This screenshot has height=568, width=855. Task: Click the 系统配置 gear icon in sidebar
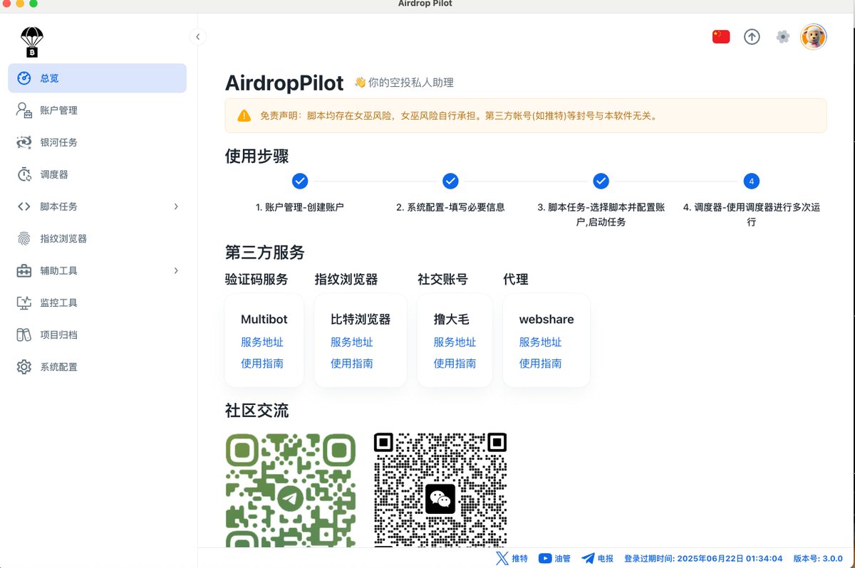click(24, 367)
